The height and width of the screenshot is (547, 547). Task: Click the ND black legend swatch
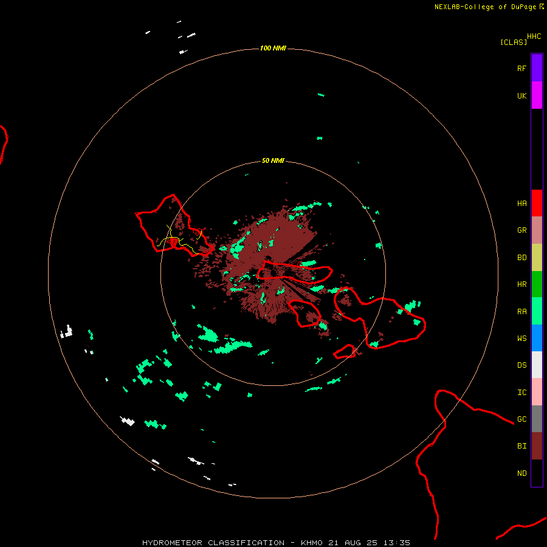[537, 473]
